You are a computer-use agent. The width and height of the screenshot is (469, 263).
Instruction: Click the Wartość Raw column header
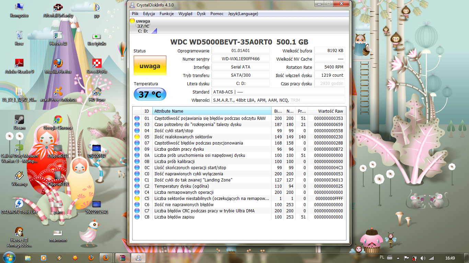tap(326, 111)
